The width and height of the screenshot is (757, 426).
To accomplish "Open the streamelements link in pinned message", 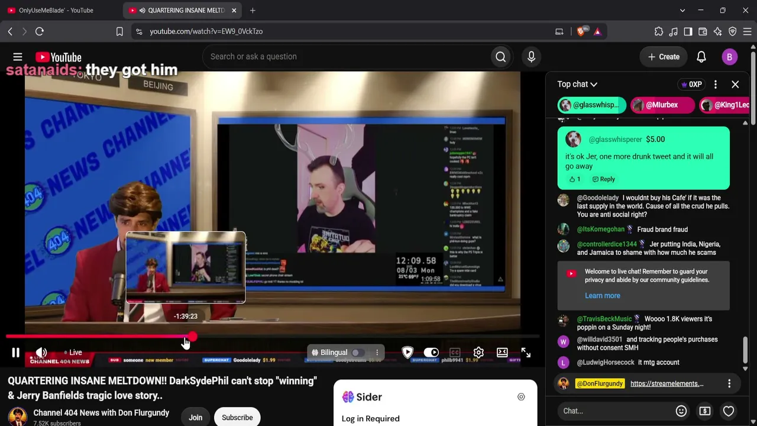I will coord(667,384).
